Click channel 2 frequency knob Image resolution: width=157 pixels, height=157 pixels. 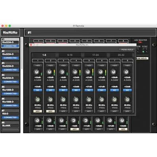tap(50, 100)
